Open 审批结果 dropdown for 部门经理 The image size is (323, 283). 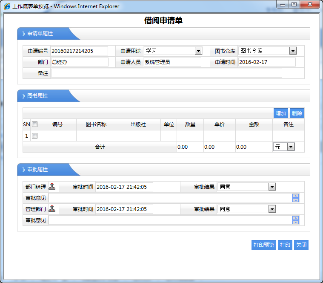click(272, 187)
